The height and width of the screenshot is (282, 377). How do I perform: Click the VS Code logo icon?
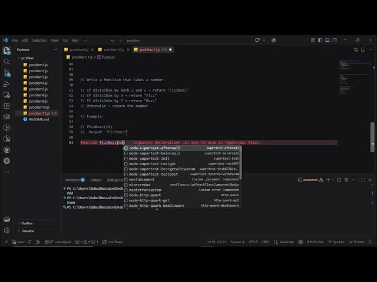[5, 41]
